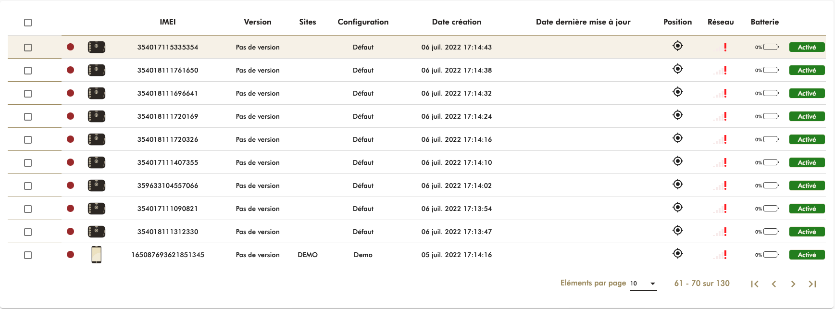
Task: Click the tracker device icon for IMEI 354018111761650
Action: tap(96, 70)
